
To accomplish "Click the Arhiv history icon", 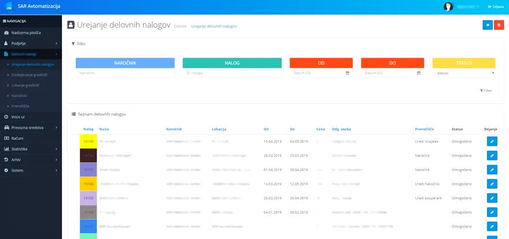I will point(6,160).
